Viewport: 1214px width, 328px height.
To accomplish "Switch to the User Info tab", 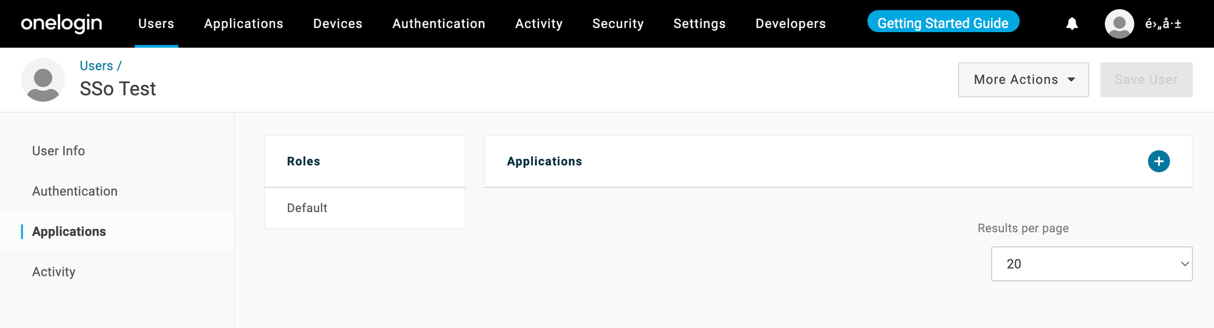I will tap(58, 151).
